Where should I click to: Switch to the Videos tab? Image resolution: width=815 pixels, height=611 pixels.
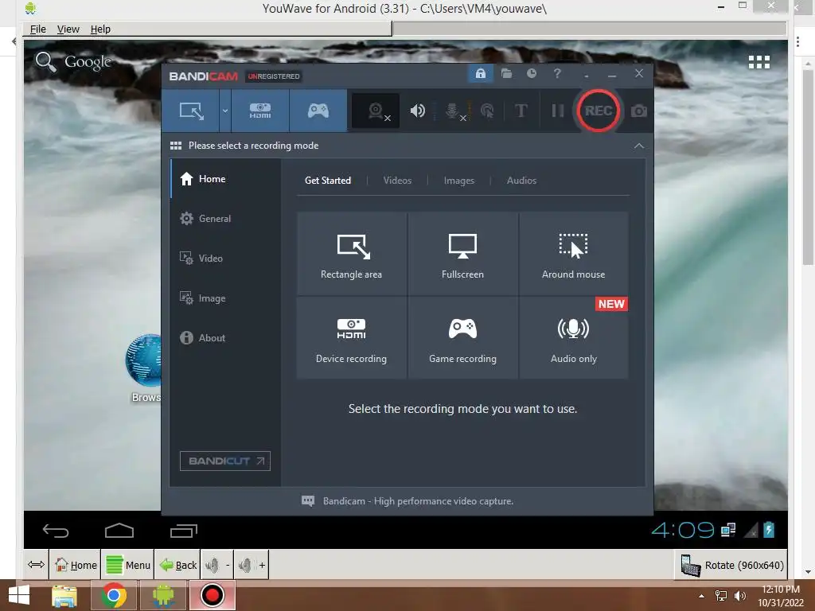pos(397,181)
